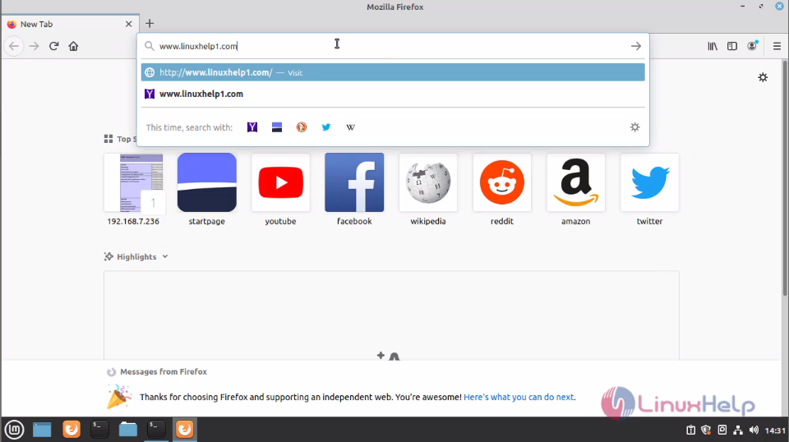Click the forward navigation arrow
Image resolution: width=789 pixels, height=442 pixels.
click(34, 46)
